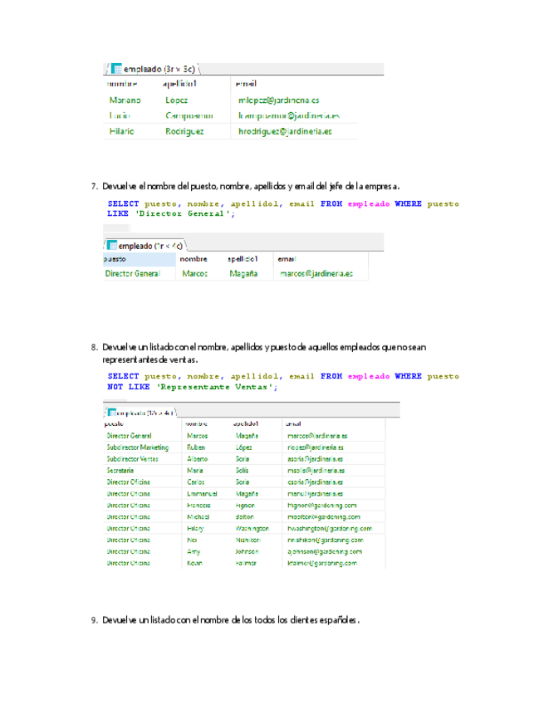Select the 'Lucio' name cell
This screenshot has height=704, width=544.
(120, 116)
